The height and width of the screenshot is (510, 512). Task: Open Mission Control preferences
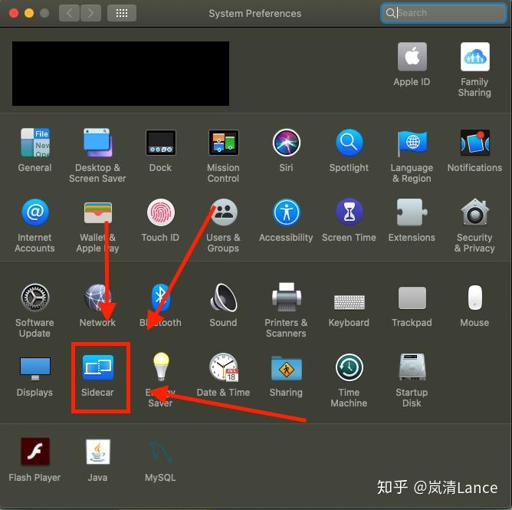224,143
